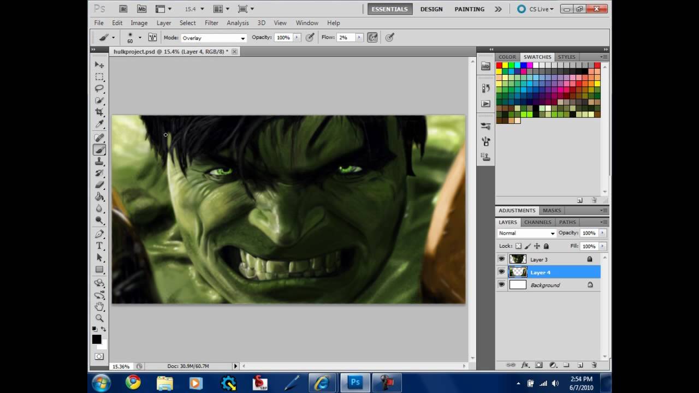This screenshot has width=699, height=393.
Task: Open layer blend mode dropdown showing Normal
Action: tap(527, 233)
